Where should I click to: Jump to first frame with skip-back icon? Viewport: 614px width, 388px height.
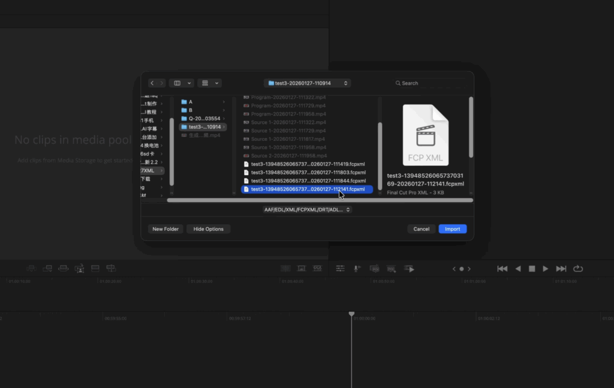tap(502, 269)
